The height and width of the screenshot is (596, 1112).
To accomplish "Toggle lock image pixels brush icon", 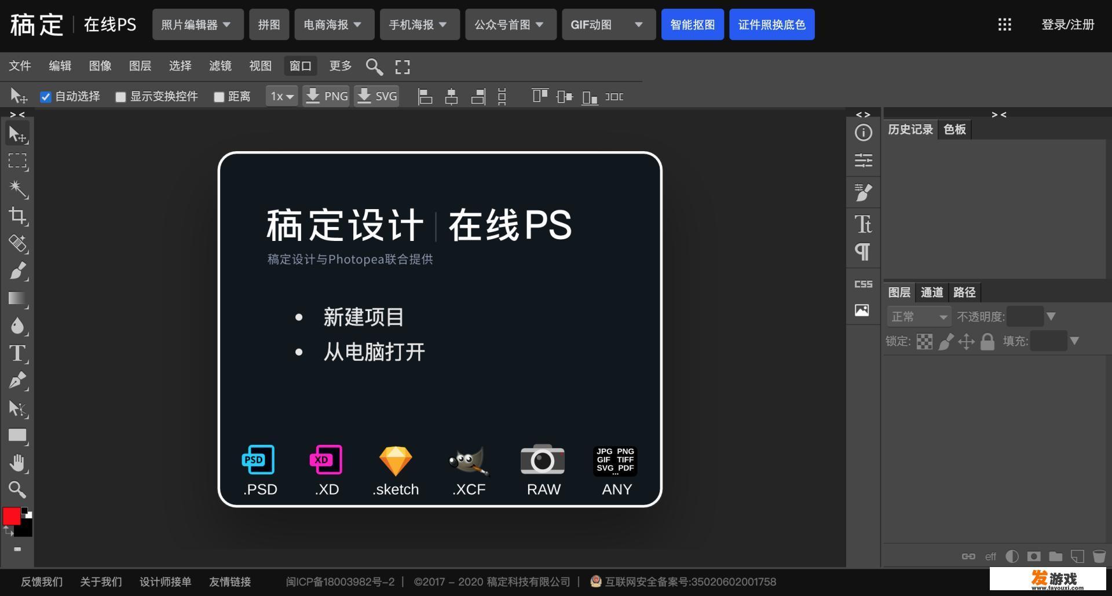I will coord(946,342).
